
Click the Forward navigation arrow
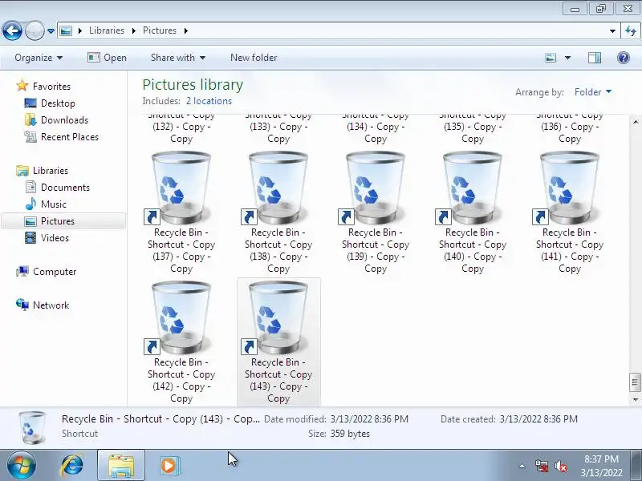click(35, 30)
